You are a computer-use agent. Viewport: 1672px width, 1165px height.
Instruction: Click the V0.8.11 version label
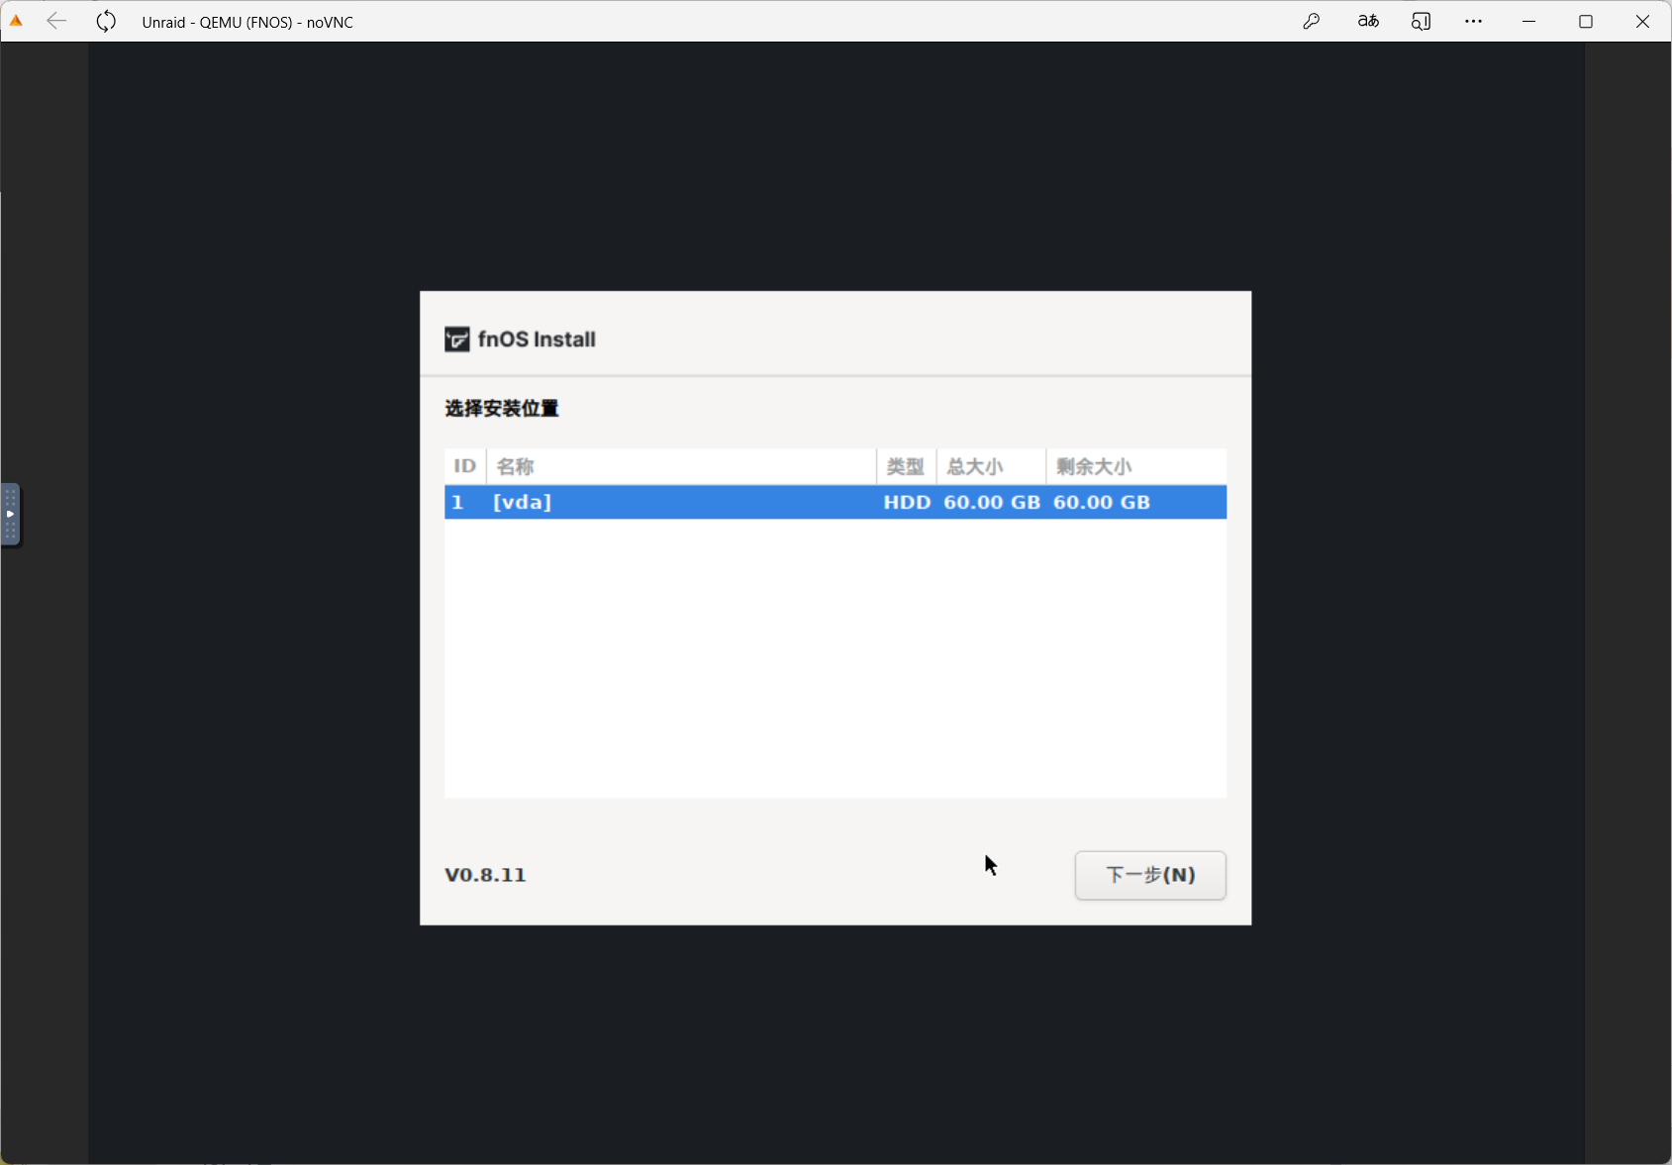tap(485, 875)
